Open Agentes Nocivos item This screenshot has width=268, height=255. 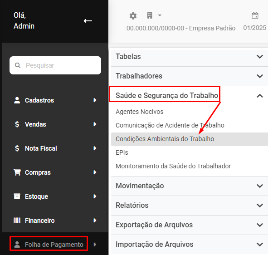coord(140,112)
